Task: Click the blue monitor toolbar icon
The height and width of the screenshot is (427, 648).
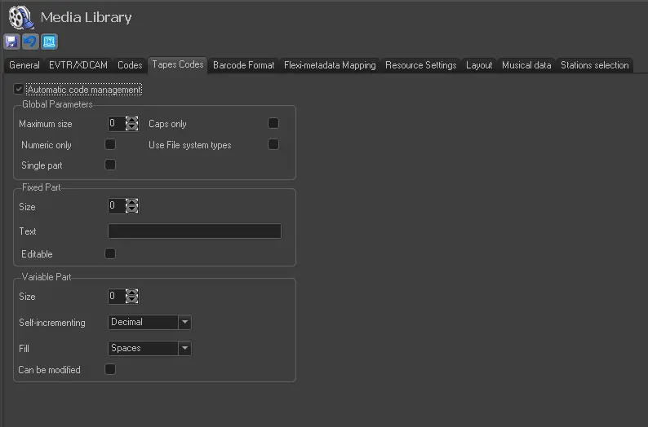Action: (x=49, y=41)
